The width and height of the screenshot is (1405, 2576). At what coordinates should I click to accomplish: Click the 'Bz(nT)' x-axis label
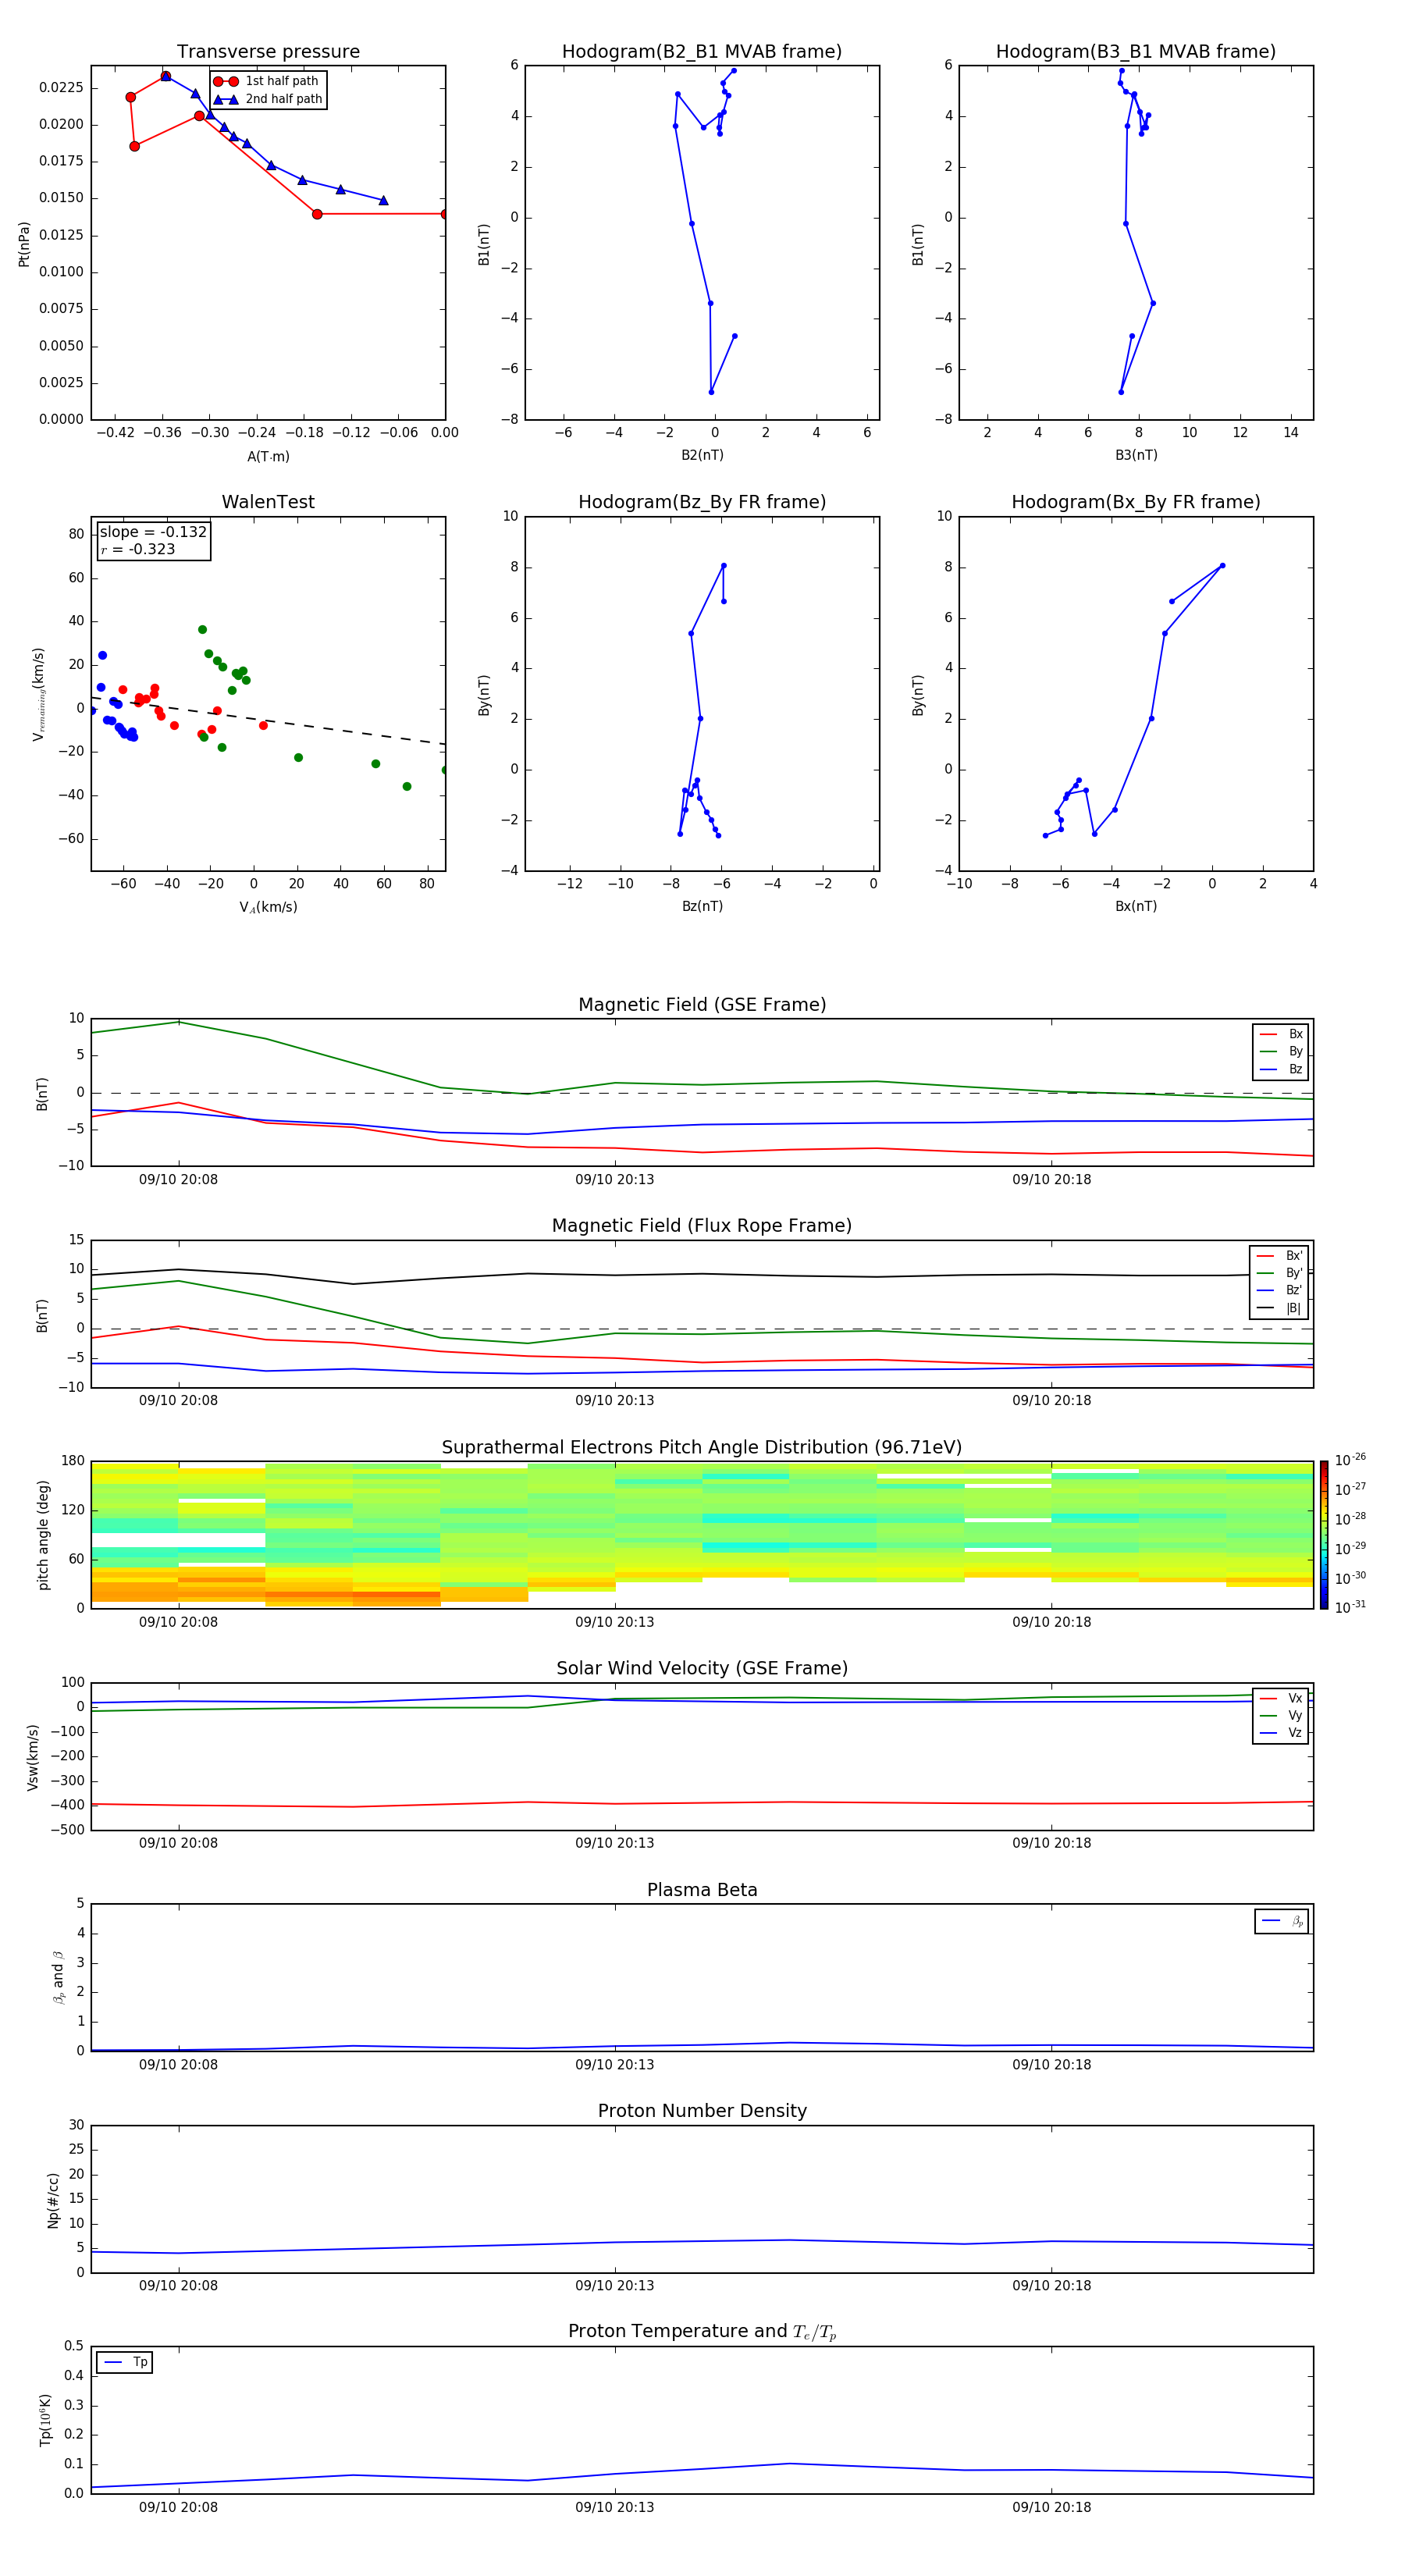pos(702,906)
